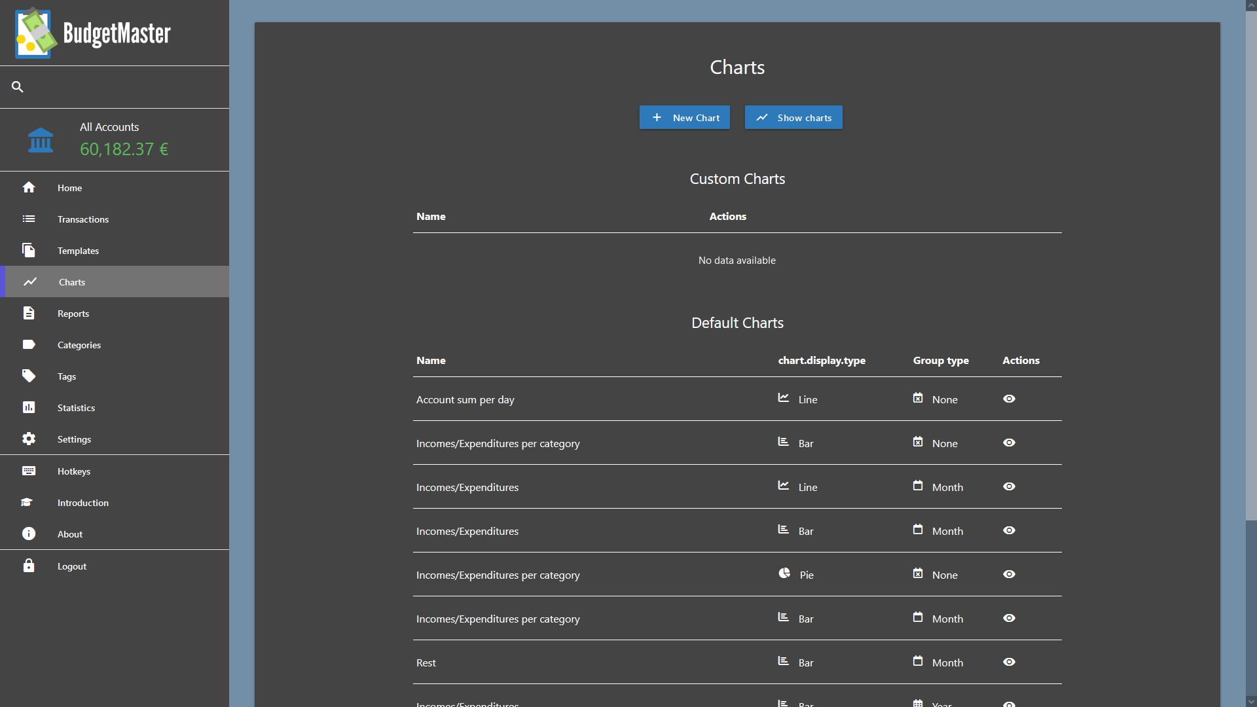Open the search magnifier icon
Screen dimensions: 1257x707
coord(18,86)
